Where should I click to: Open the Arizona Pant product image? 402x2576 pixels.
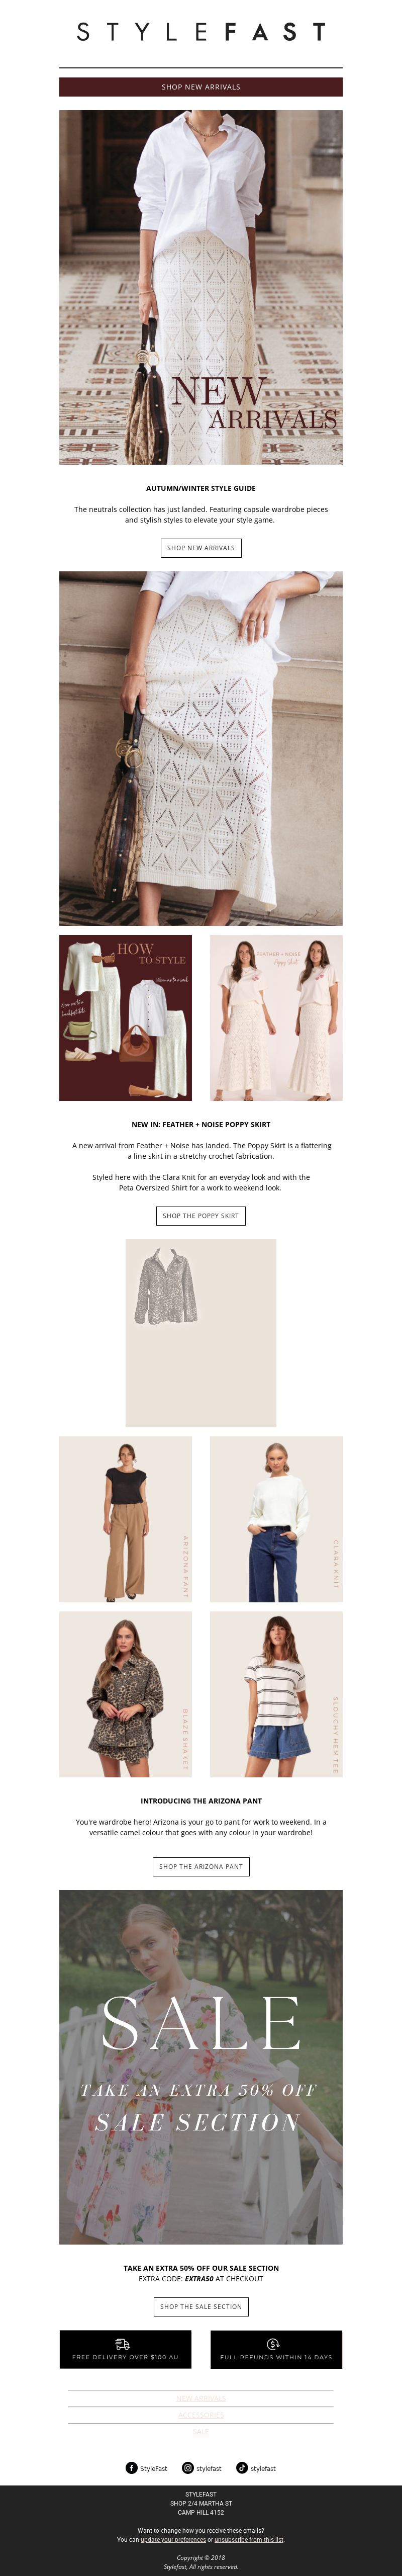coord(125,1519)
